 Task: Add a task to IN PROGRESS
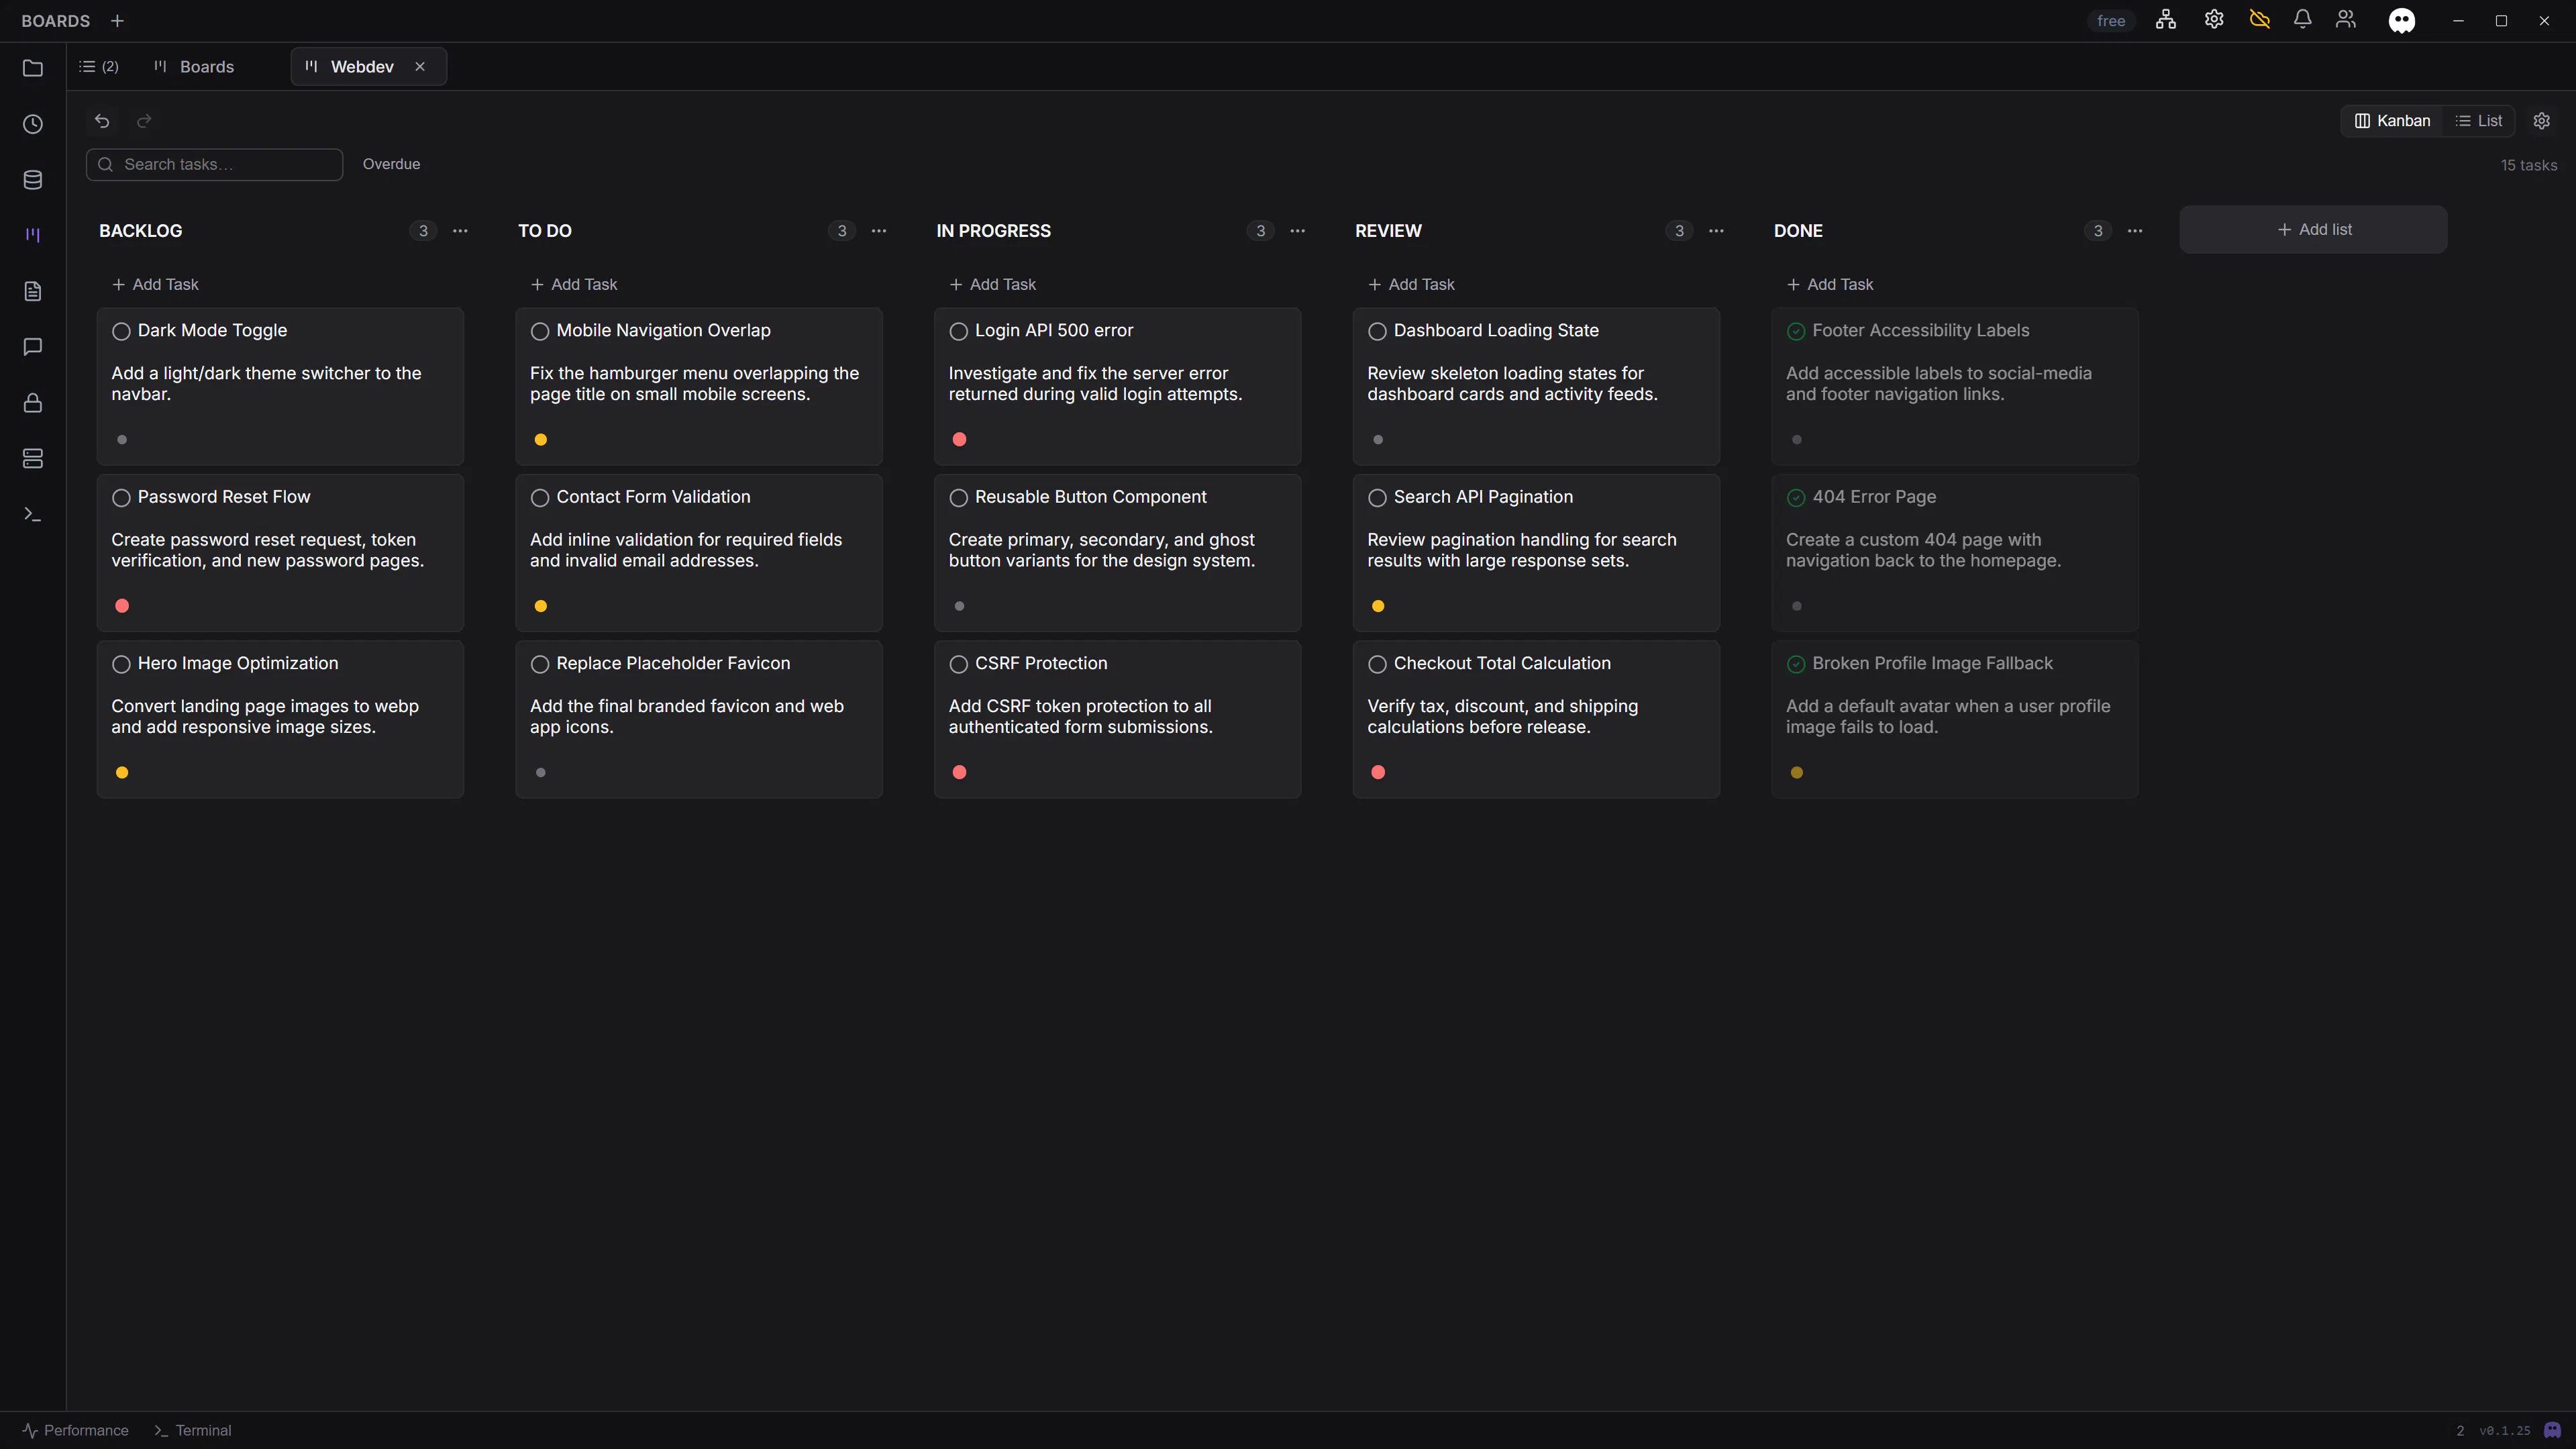(993, 285)
